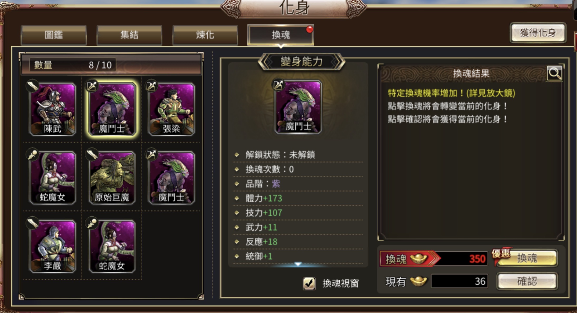Click the gold ingot icon beside 現有
This screenshot has height=313, width=577.
click(418, 281)
